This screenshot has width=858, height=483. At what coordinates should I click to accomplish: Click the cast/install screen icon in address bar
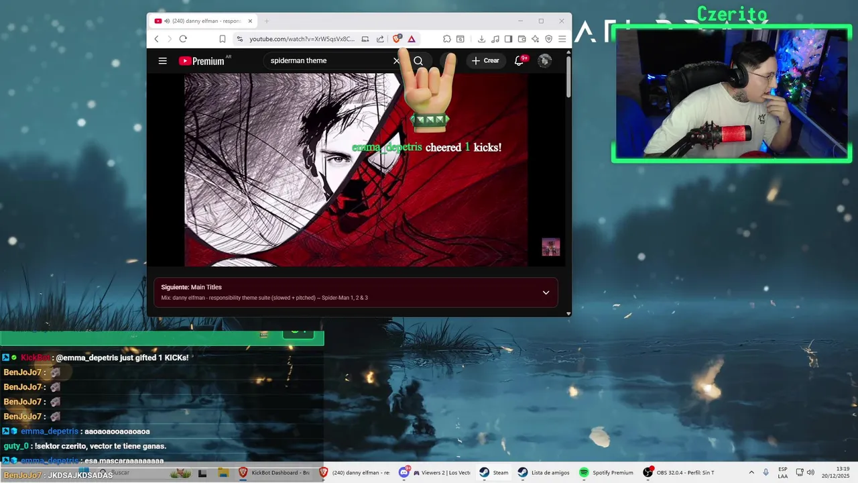[365, 39]
